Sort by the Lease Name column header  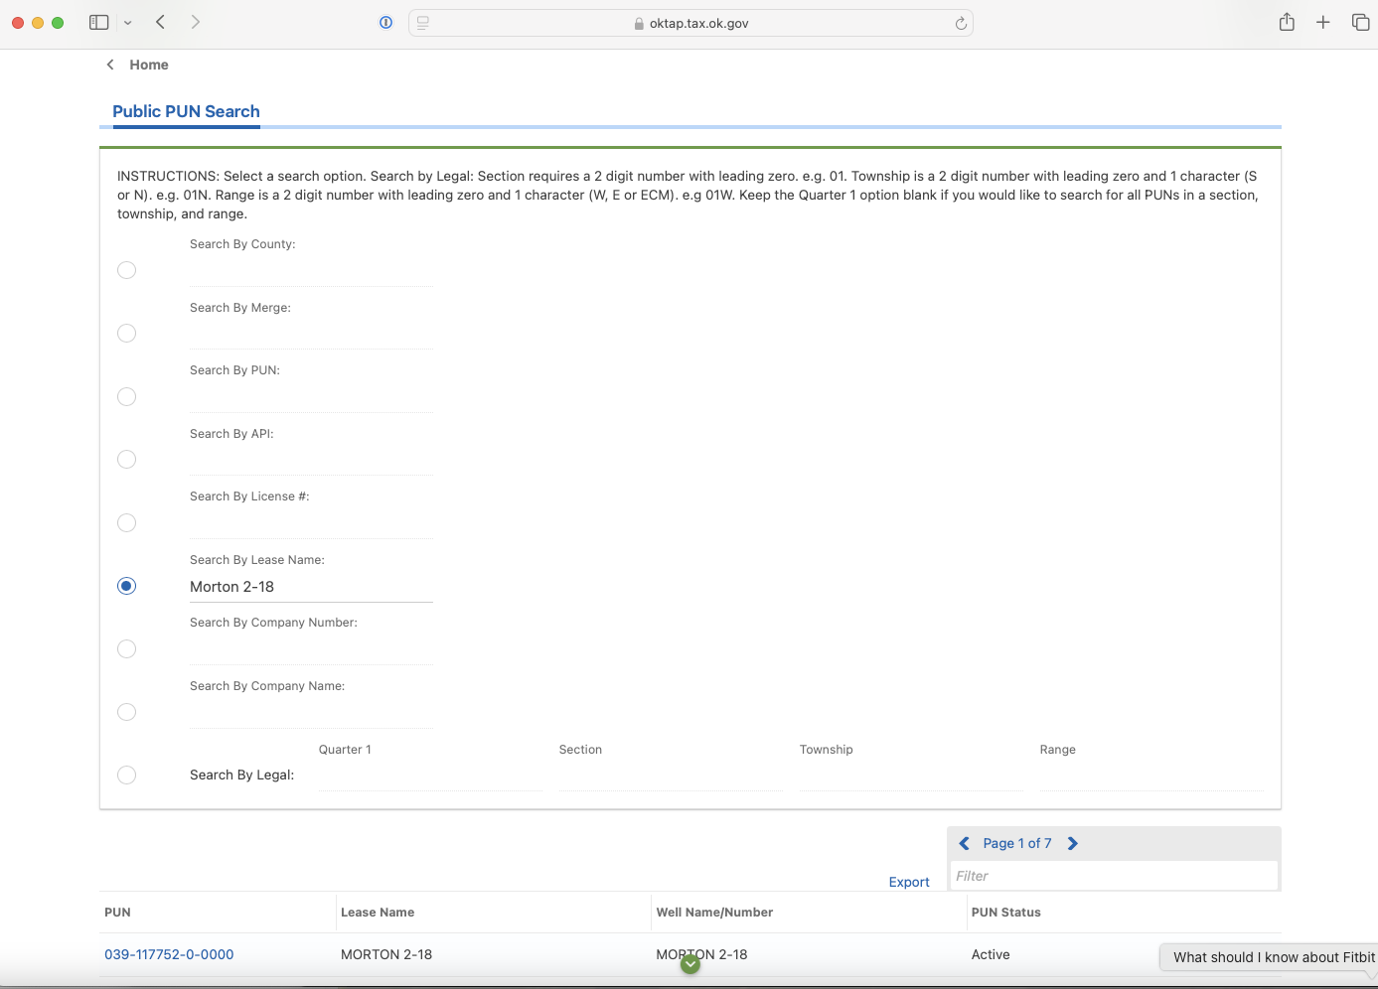click(x=378, y=913)
